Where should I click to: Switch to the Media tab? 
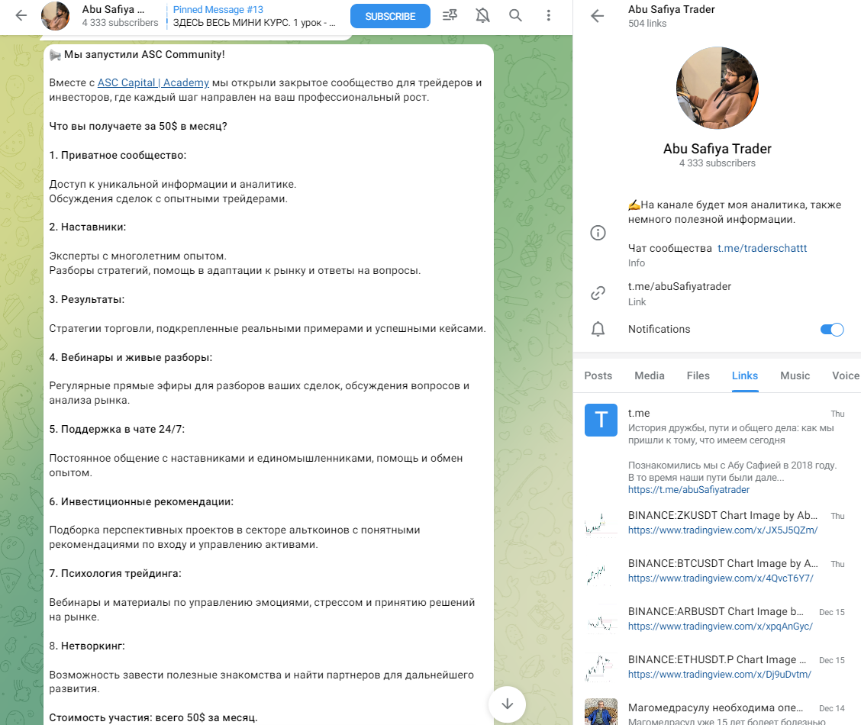[x=650, y=375]
